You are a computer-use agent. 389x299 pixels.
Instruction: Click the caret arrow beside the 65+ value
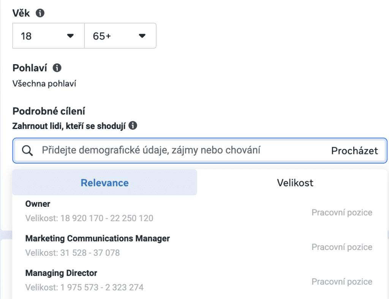[142, 36]
